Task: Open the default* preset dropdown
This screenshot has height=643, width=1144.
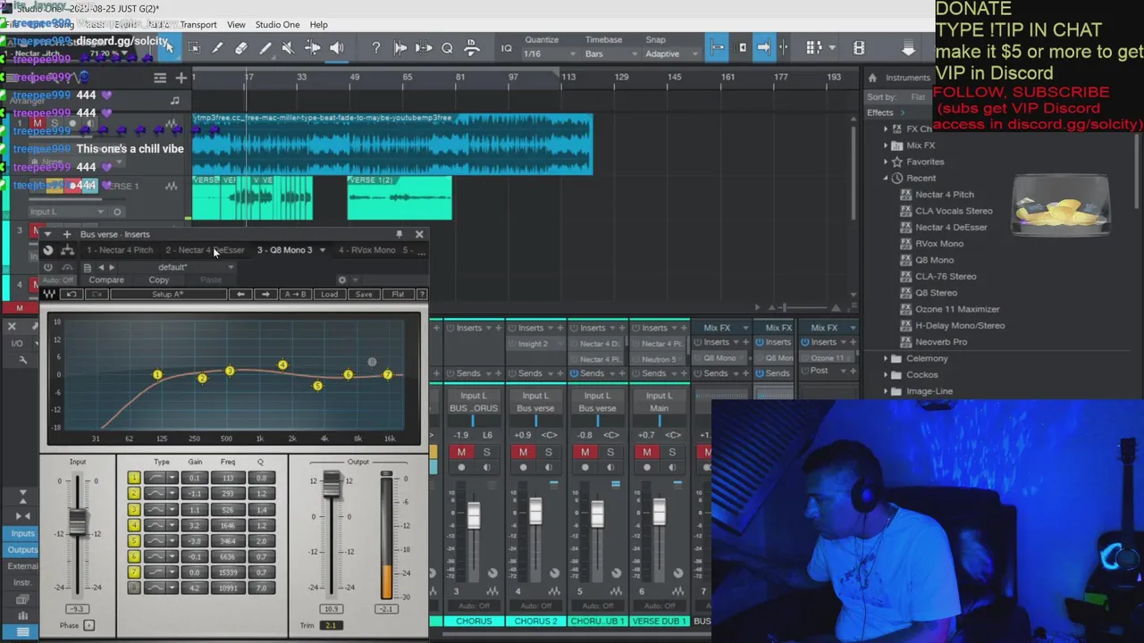Action: pyautogui.click(x=230, y=267)
